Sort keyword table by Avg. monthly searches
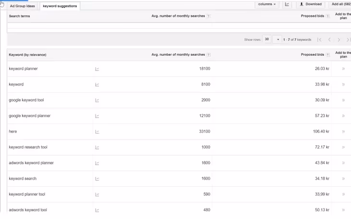Image resolution: width=351 pixels, height=219 pixels. point(178,55)
